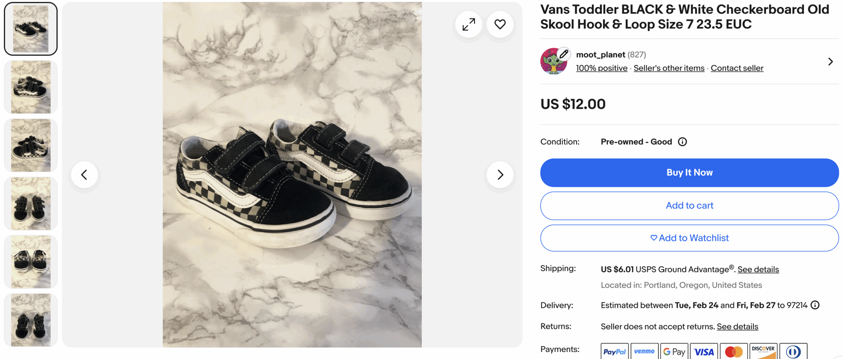The width and height of the screenshot is (843, 359).
Task: Add this item to Watchlist
Action: pos(689,238)
